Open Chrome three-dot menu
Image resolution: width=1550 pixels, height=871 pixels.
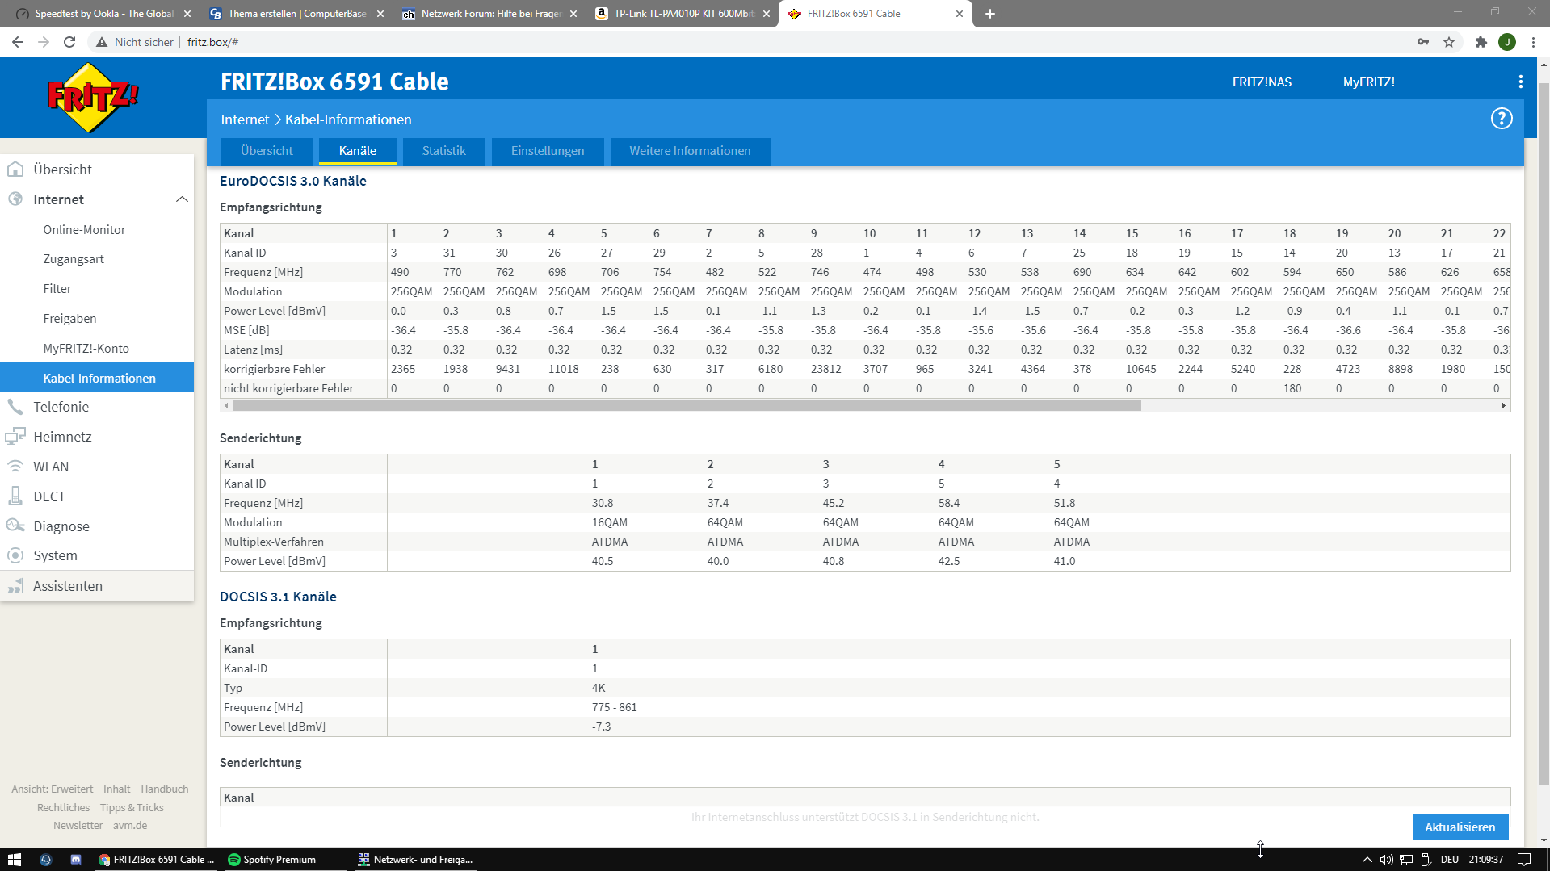click(x=1533, y=42)
